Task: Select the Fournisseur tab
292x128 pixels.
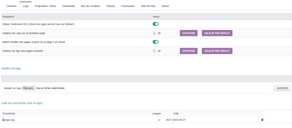Action: (x=128, y=6)
